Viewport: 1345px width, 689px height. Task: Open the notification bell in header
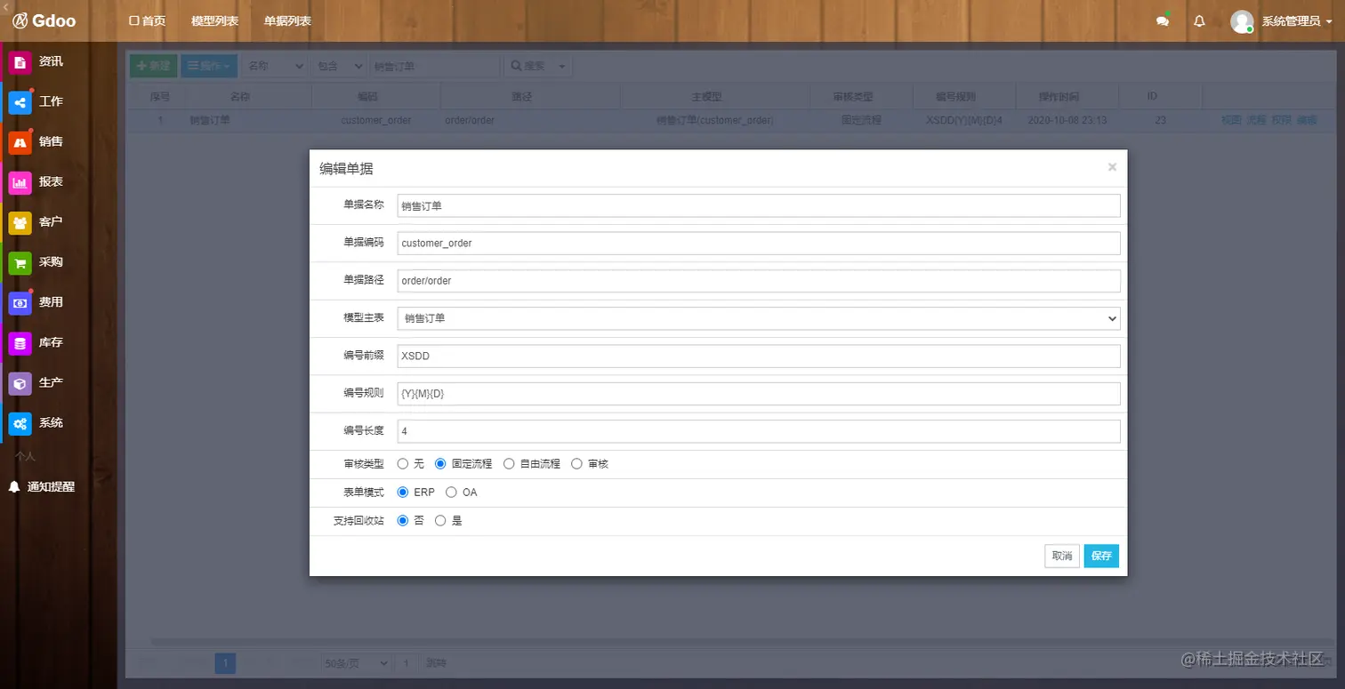1199,21
